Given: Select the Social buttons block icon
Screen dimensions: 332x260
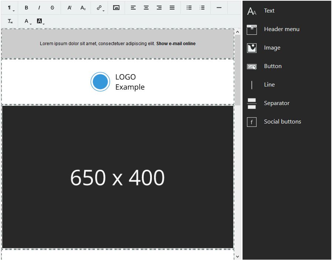Looking at the screenshot, I should [252, 122].
